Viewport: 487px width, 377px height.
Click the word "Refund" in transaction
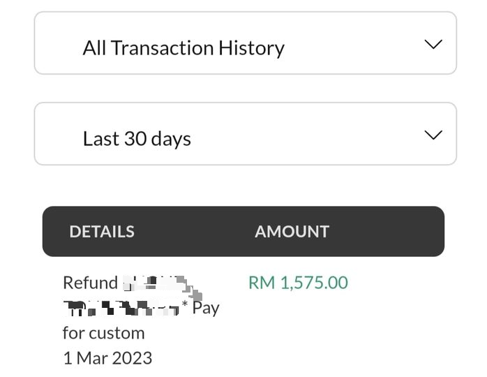click(90, 283)
